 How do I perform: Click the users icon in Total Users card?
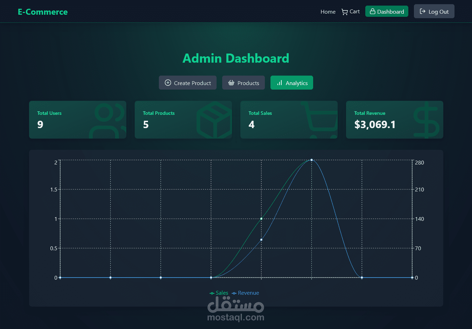pos(108,121)
